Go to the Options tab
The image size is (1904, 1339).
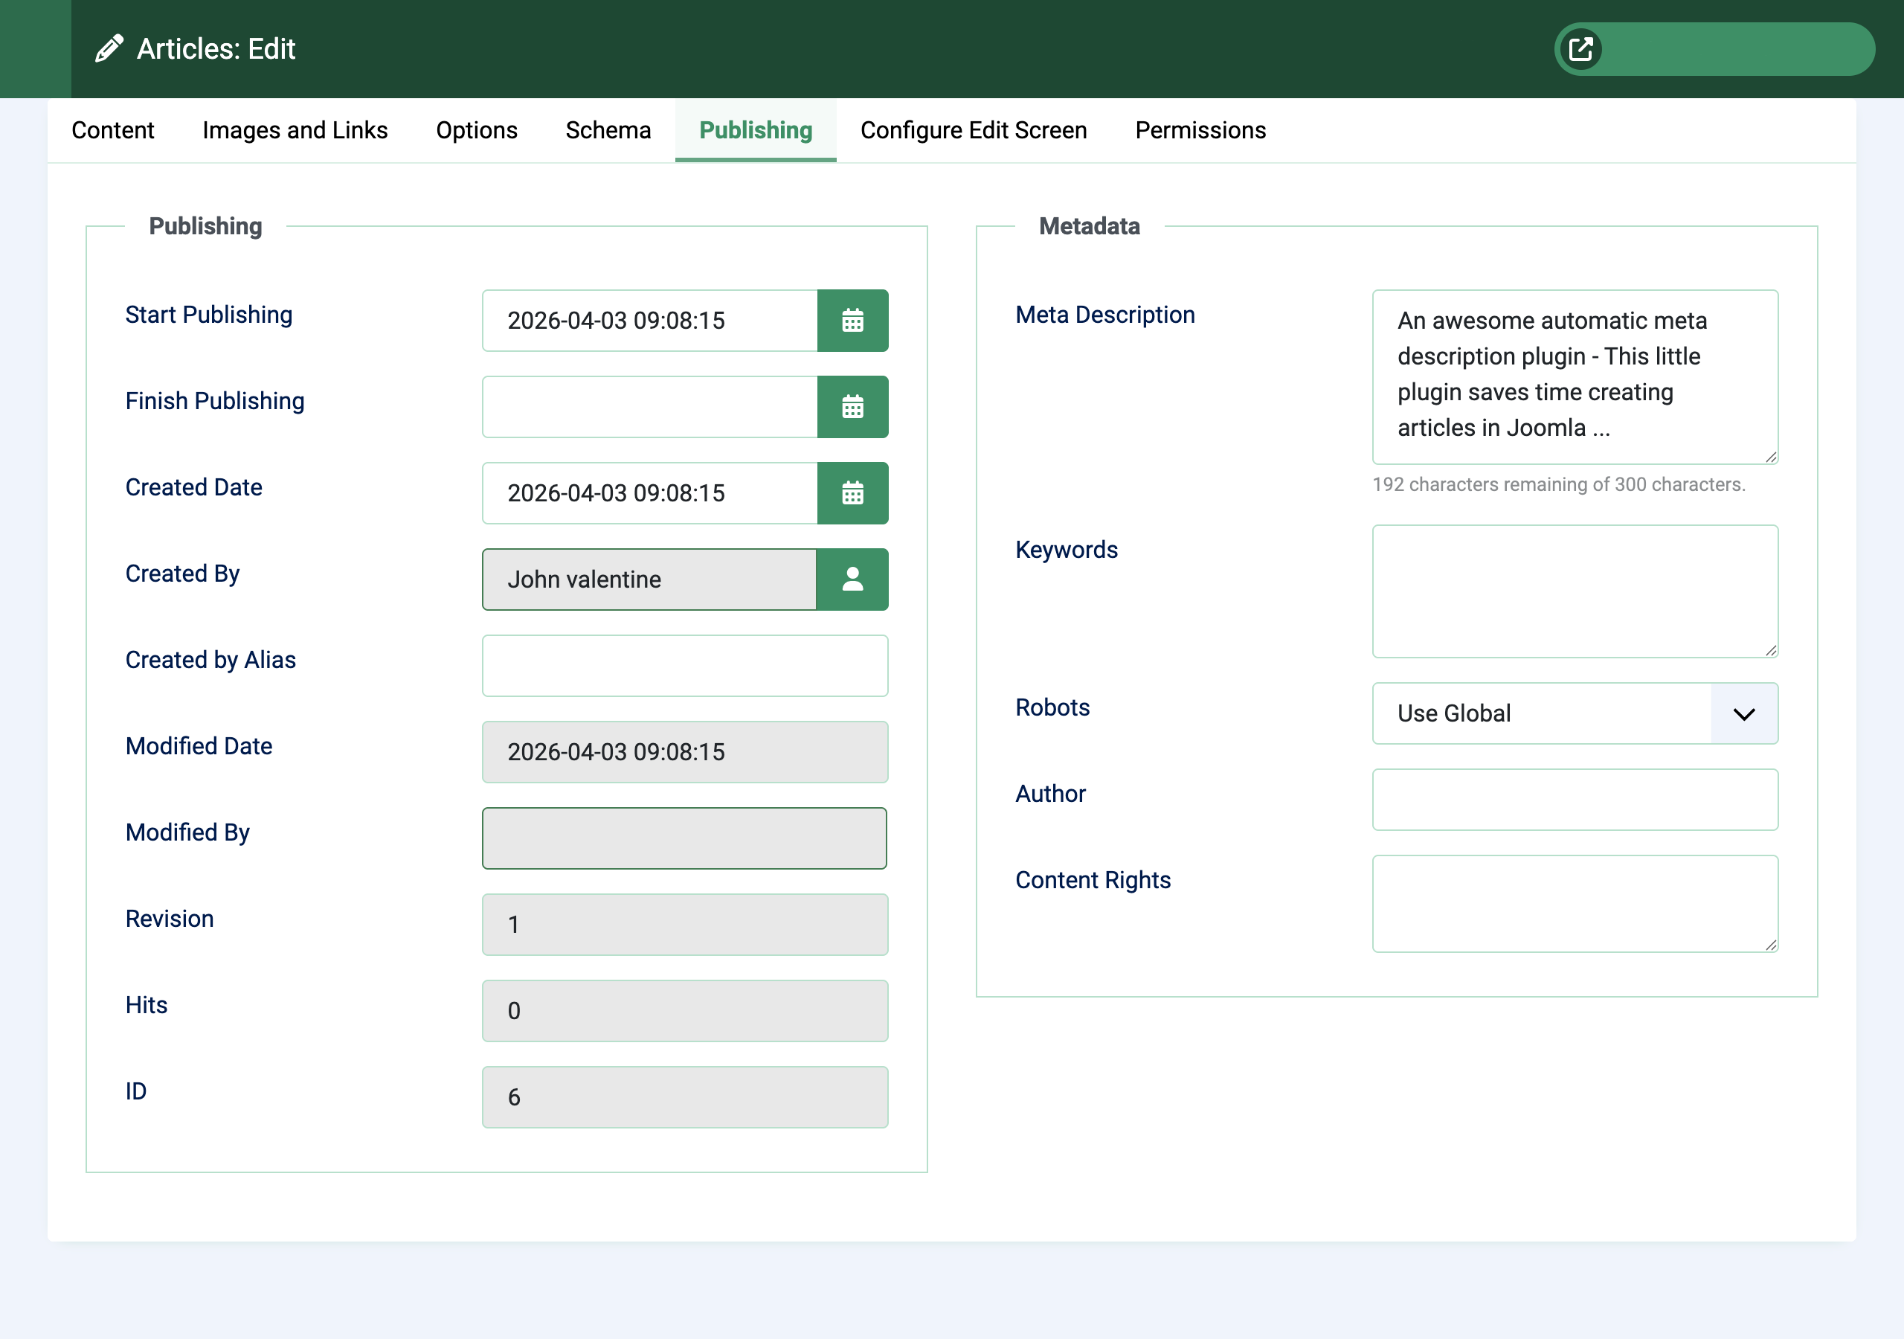coord(476,130)
